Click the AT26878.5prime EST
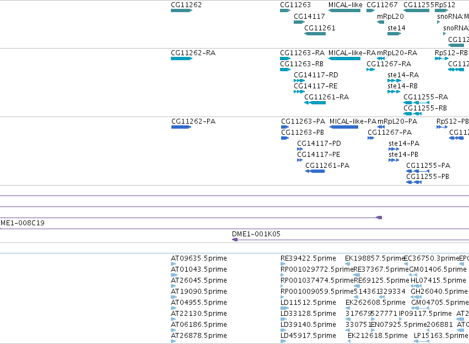 coord(173,341)
